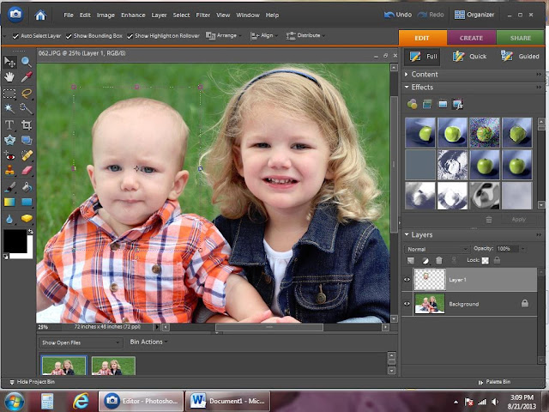Screen dimensions: 549x412
Task: Uncheck Show Bounding Box option
Action: pos(70,36)
